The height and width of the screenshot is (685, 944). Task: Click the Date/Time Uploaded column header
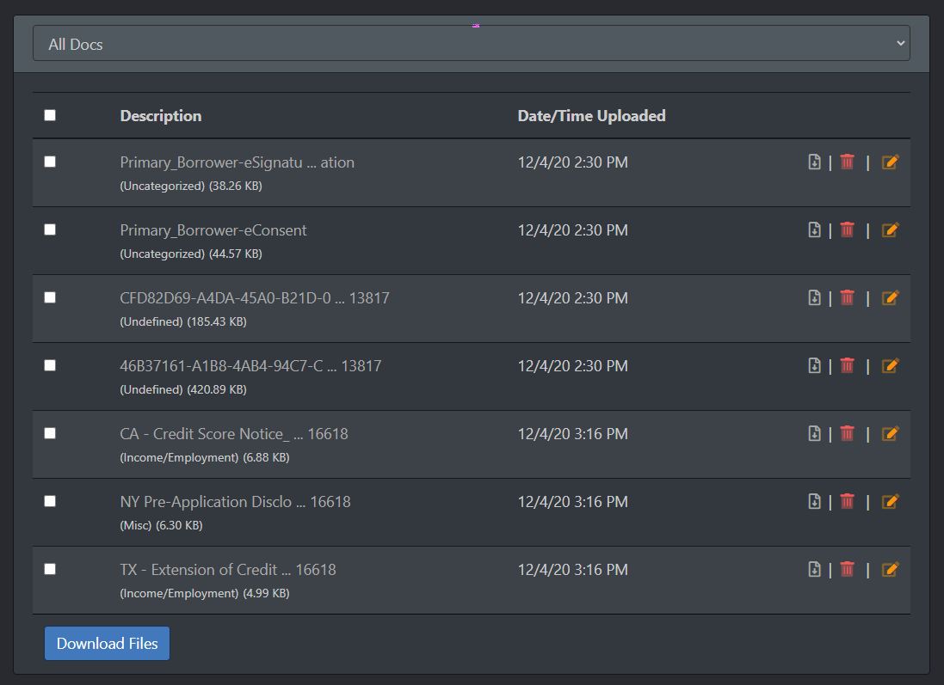(x=591, y=116)
